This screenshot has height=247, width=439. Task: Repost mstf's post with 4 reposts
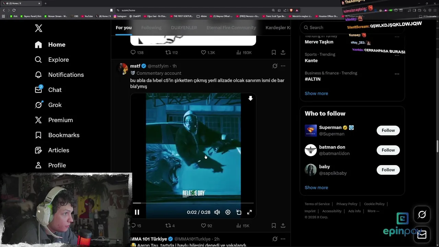(170, 226)
